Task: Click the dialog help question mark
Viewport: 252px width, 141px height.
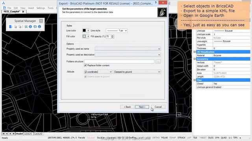Action: click(x=156, y=3)
